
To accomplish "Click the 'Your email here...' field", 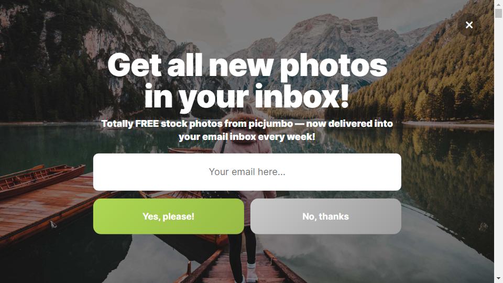I will click(247, 172).
